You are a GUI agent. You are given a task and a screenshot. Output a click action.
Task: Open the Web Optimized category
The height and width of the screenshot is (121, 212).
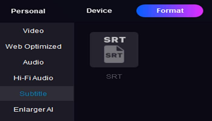tap(33, 47)
